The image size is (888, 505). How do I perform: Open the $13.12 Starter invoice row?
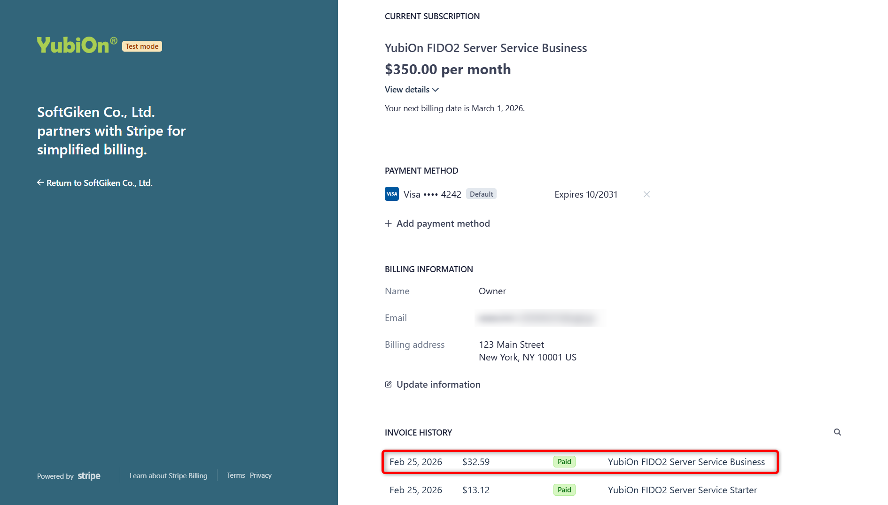click(476, 490)
